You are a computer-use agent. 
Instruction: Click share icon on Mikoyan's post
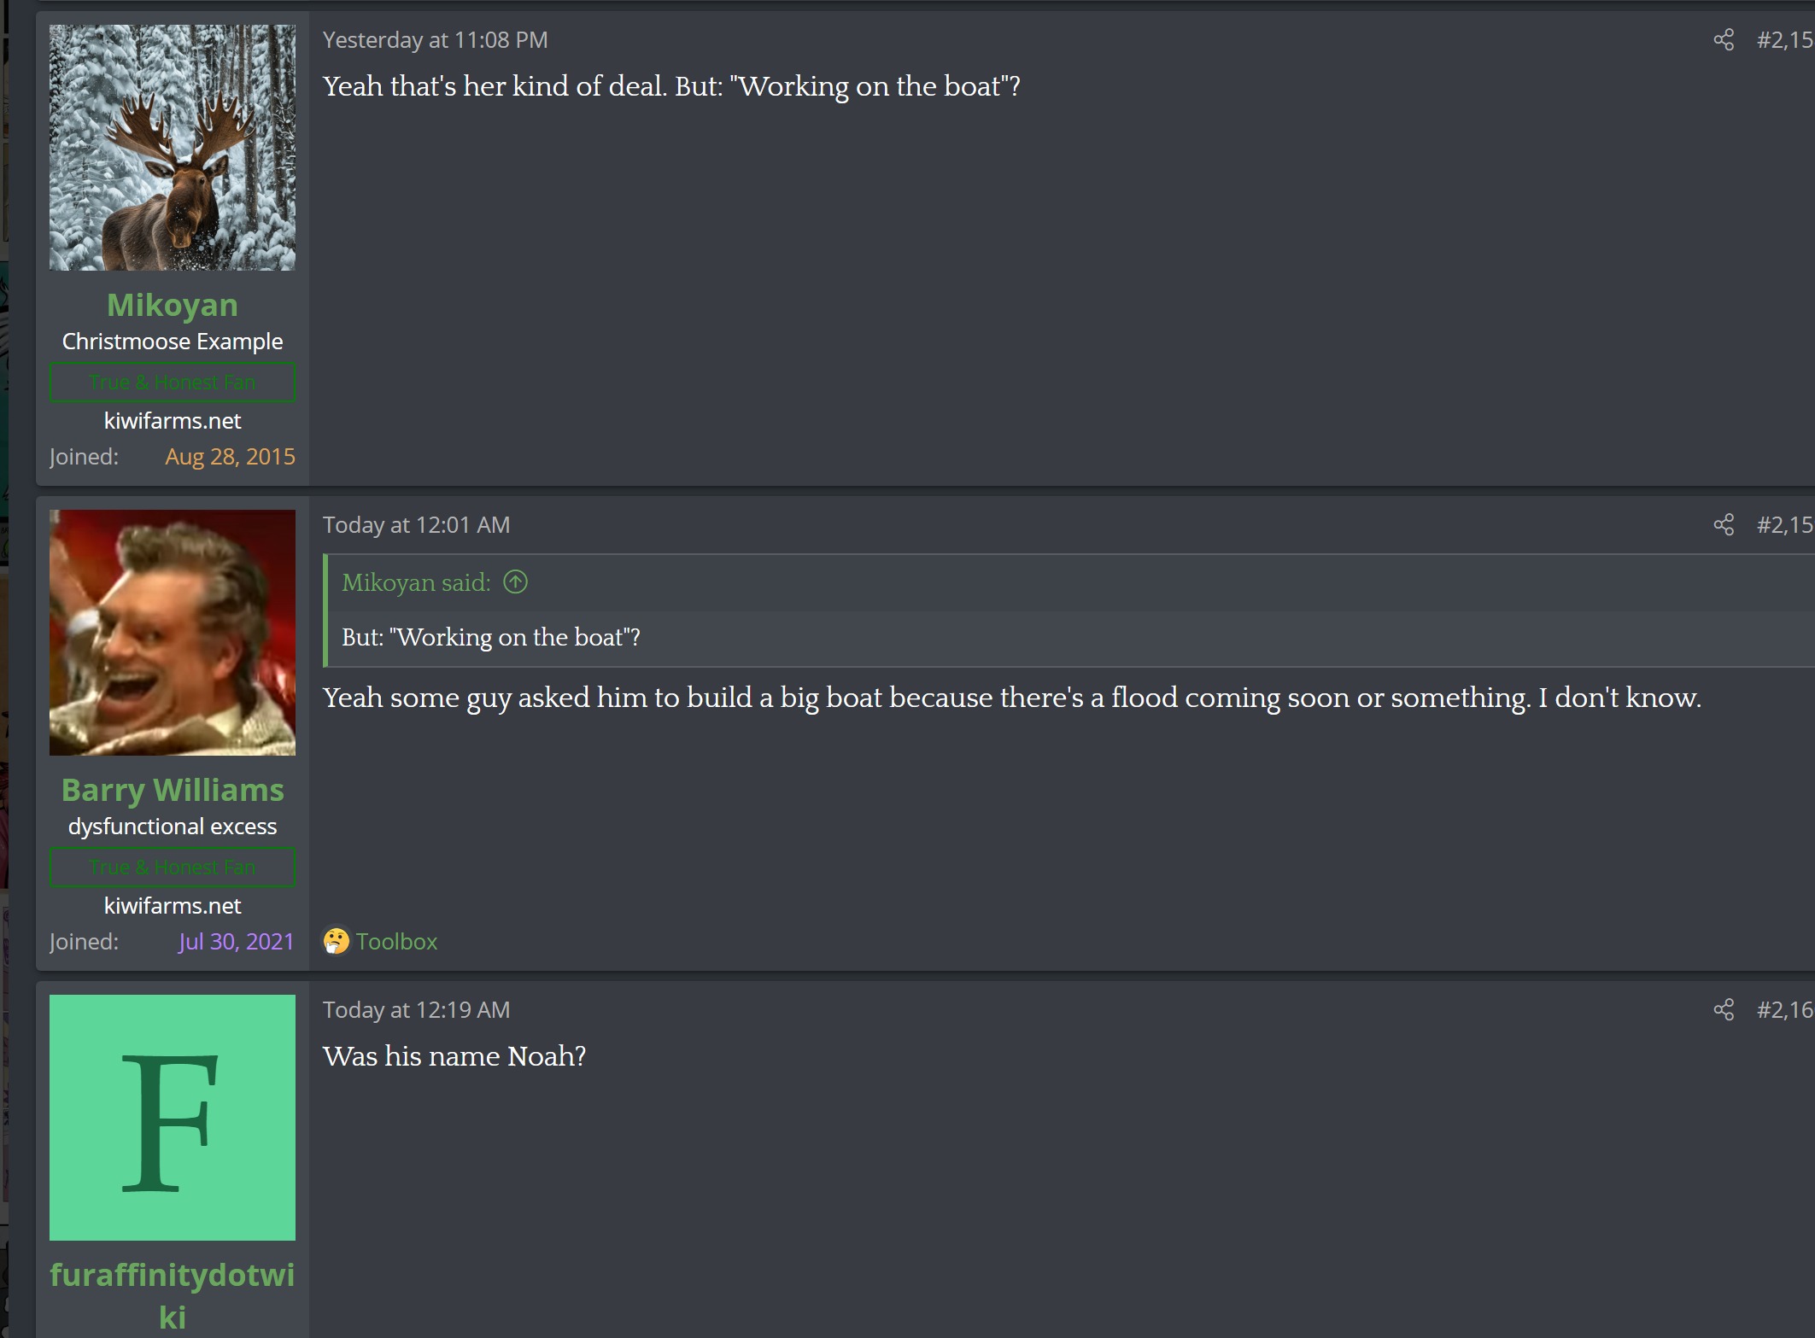[x=1724, y=40]
